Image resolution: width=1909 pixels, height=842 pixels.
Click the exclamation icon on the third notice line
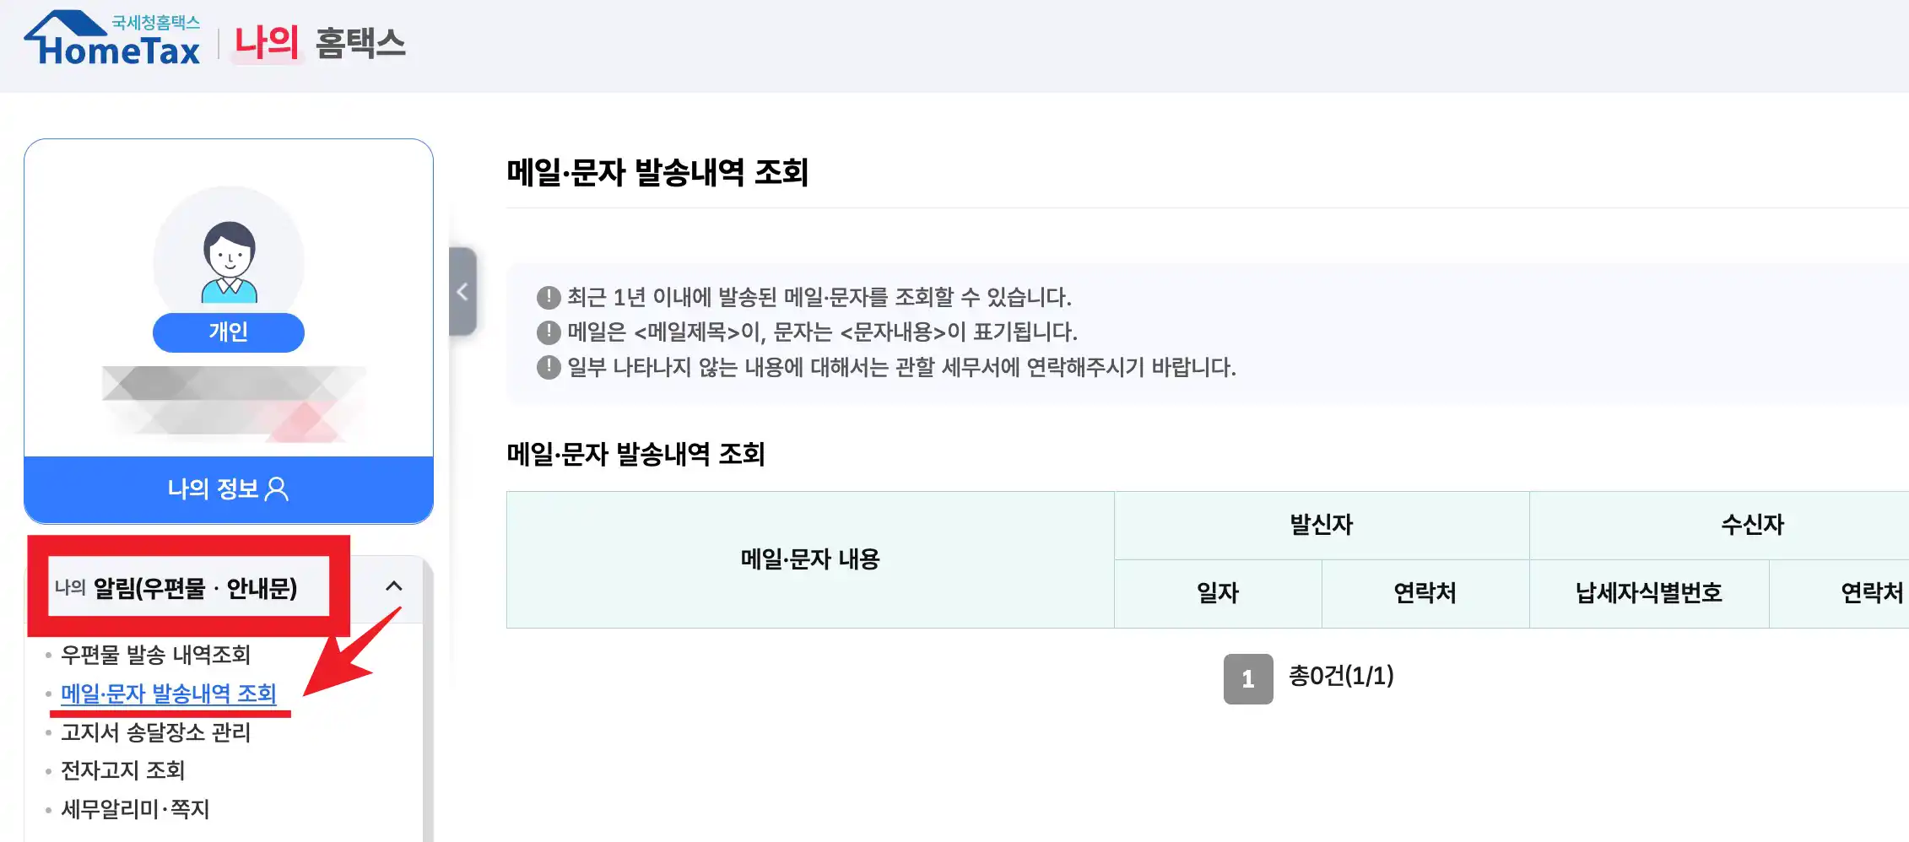click(549, 367)
